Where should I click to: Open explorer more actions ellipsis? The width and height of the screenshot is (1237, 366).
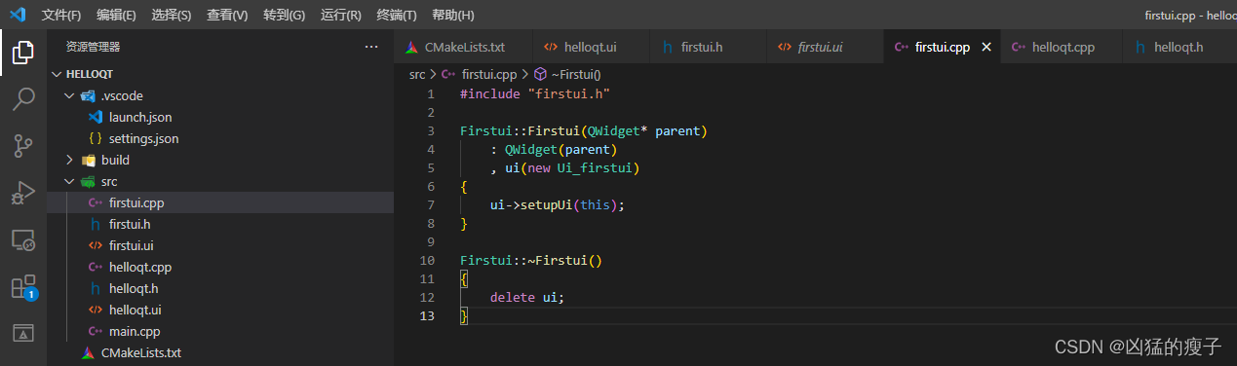[370, 47]
